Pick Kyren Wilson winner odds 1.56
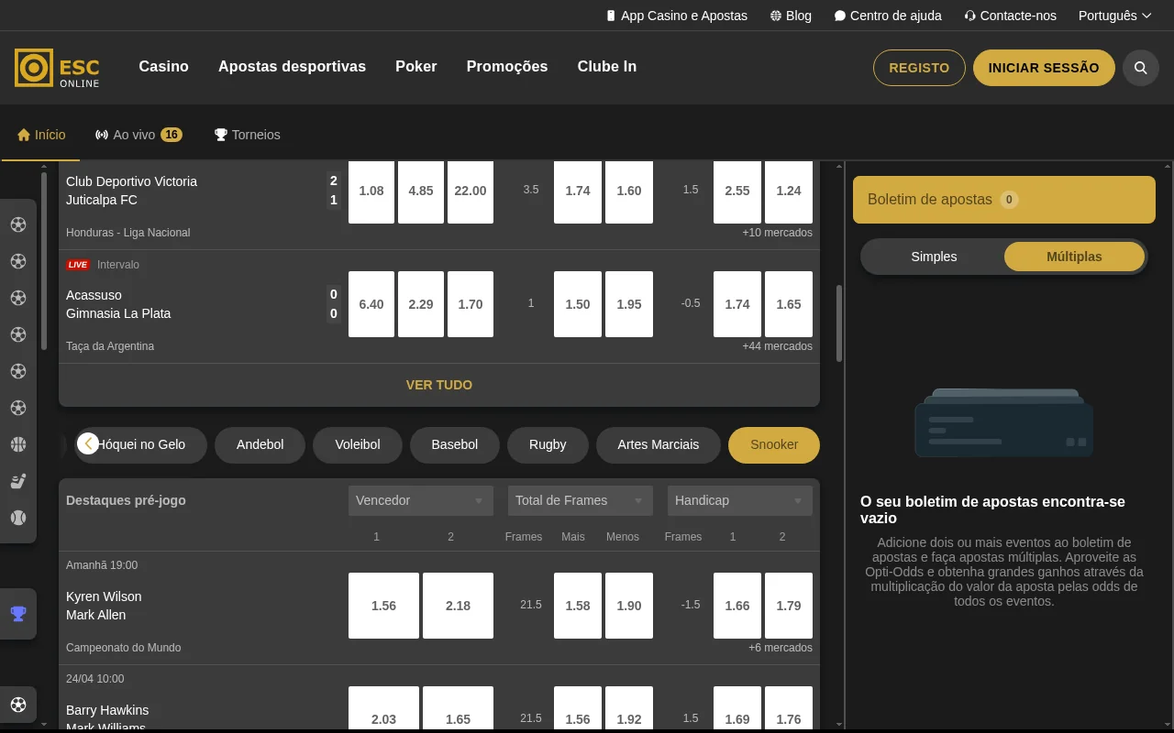Screen dimensions: 1174x733 [x=383, y=606]
